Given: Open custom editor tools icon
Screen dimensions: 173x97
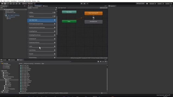Looking at the screenshot, I should pos(19,4).
